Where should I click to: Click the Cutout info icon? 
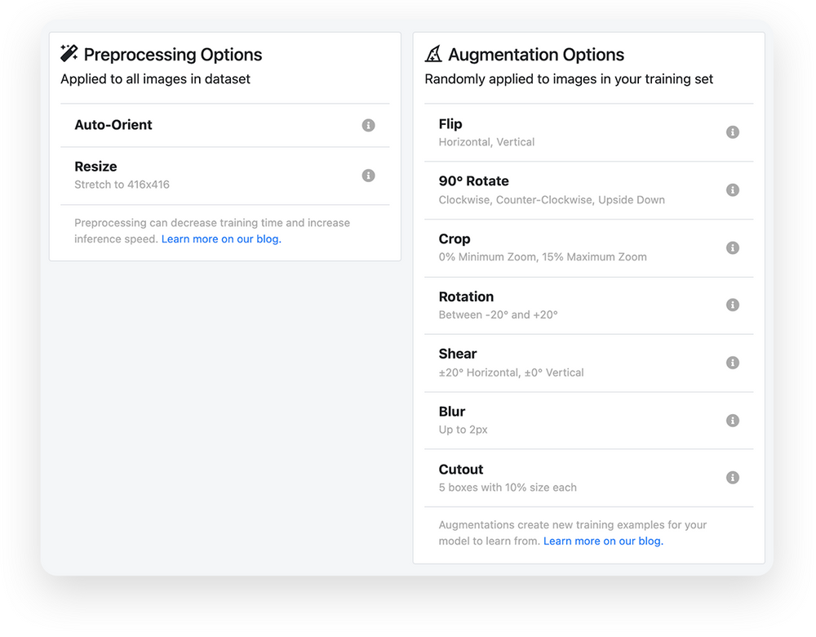(733, 478)
